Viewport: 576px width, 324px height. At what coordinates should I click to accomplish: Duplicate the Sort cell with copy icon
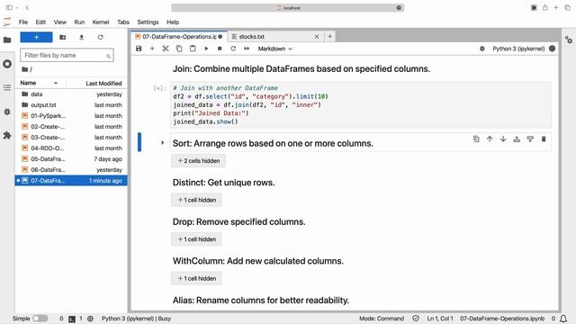[476, 139]
